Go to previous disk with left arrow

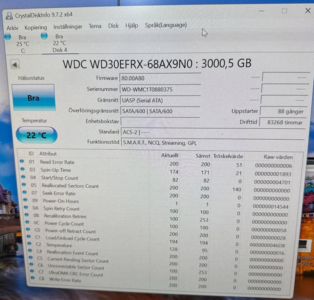click(15, 65)
